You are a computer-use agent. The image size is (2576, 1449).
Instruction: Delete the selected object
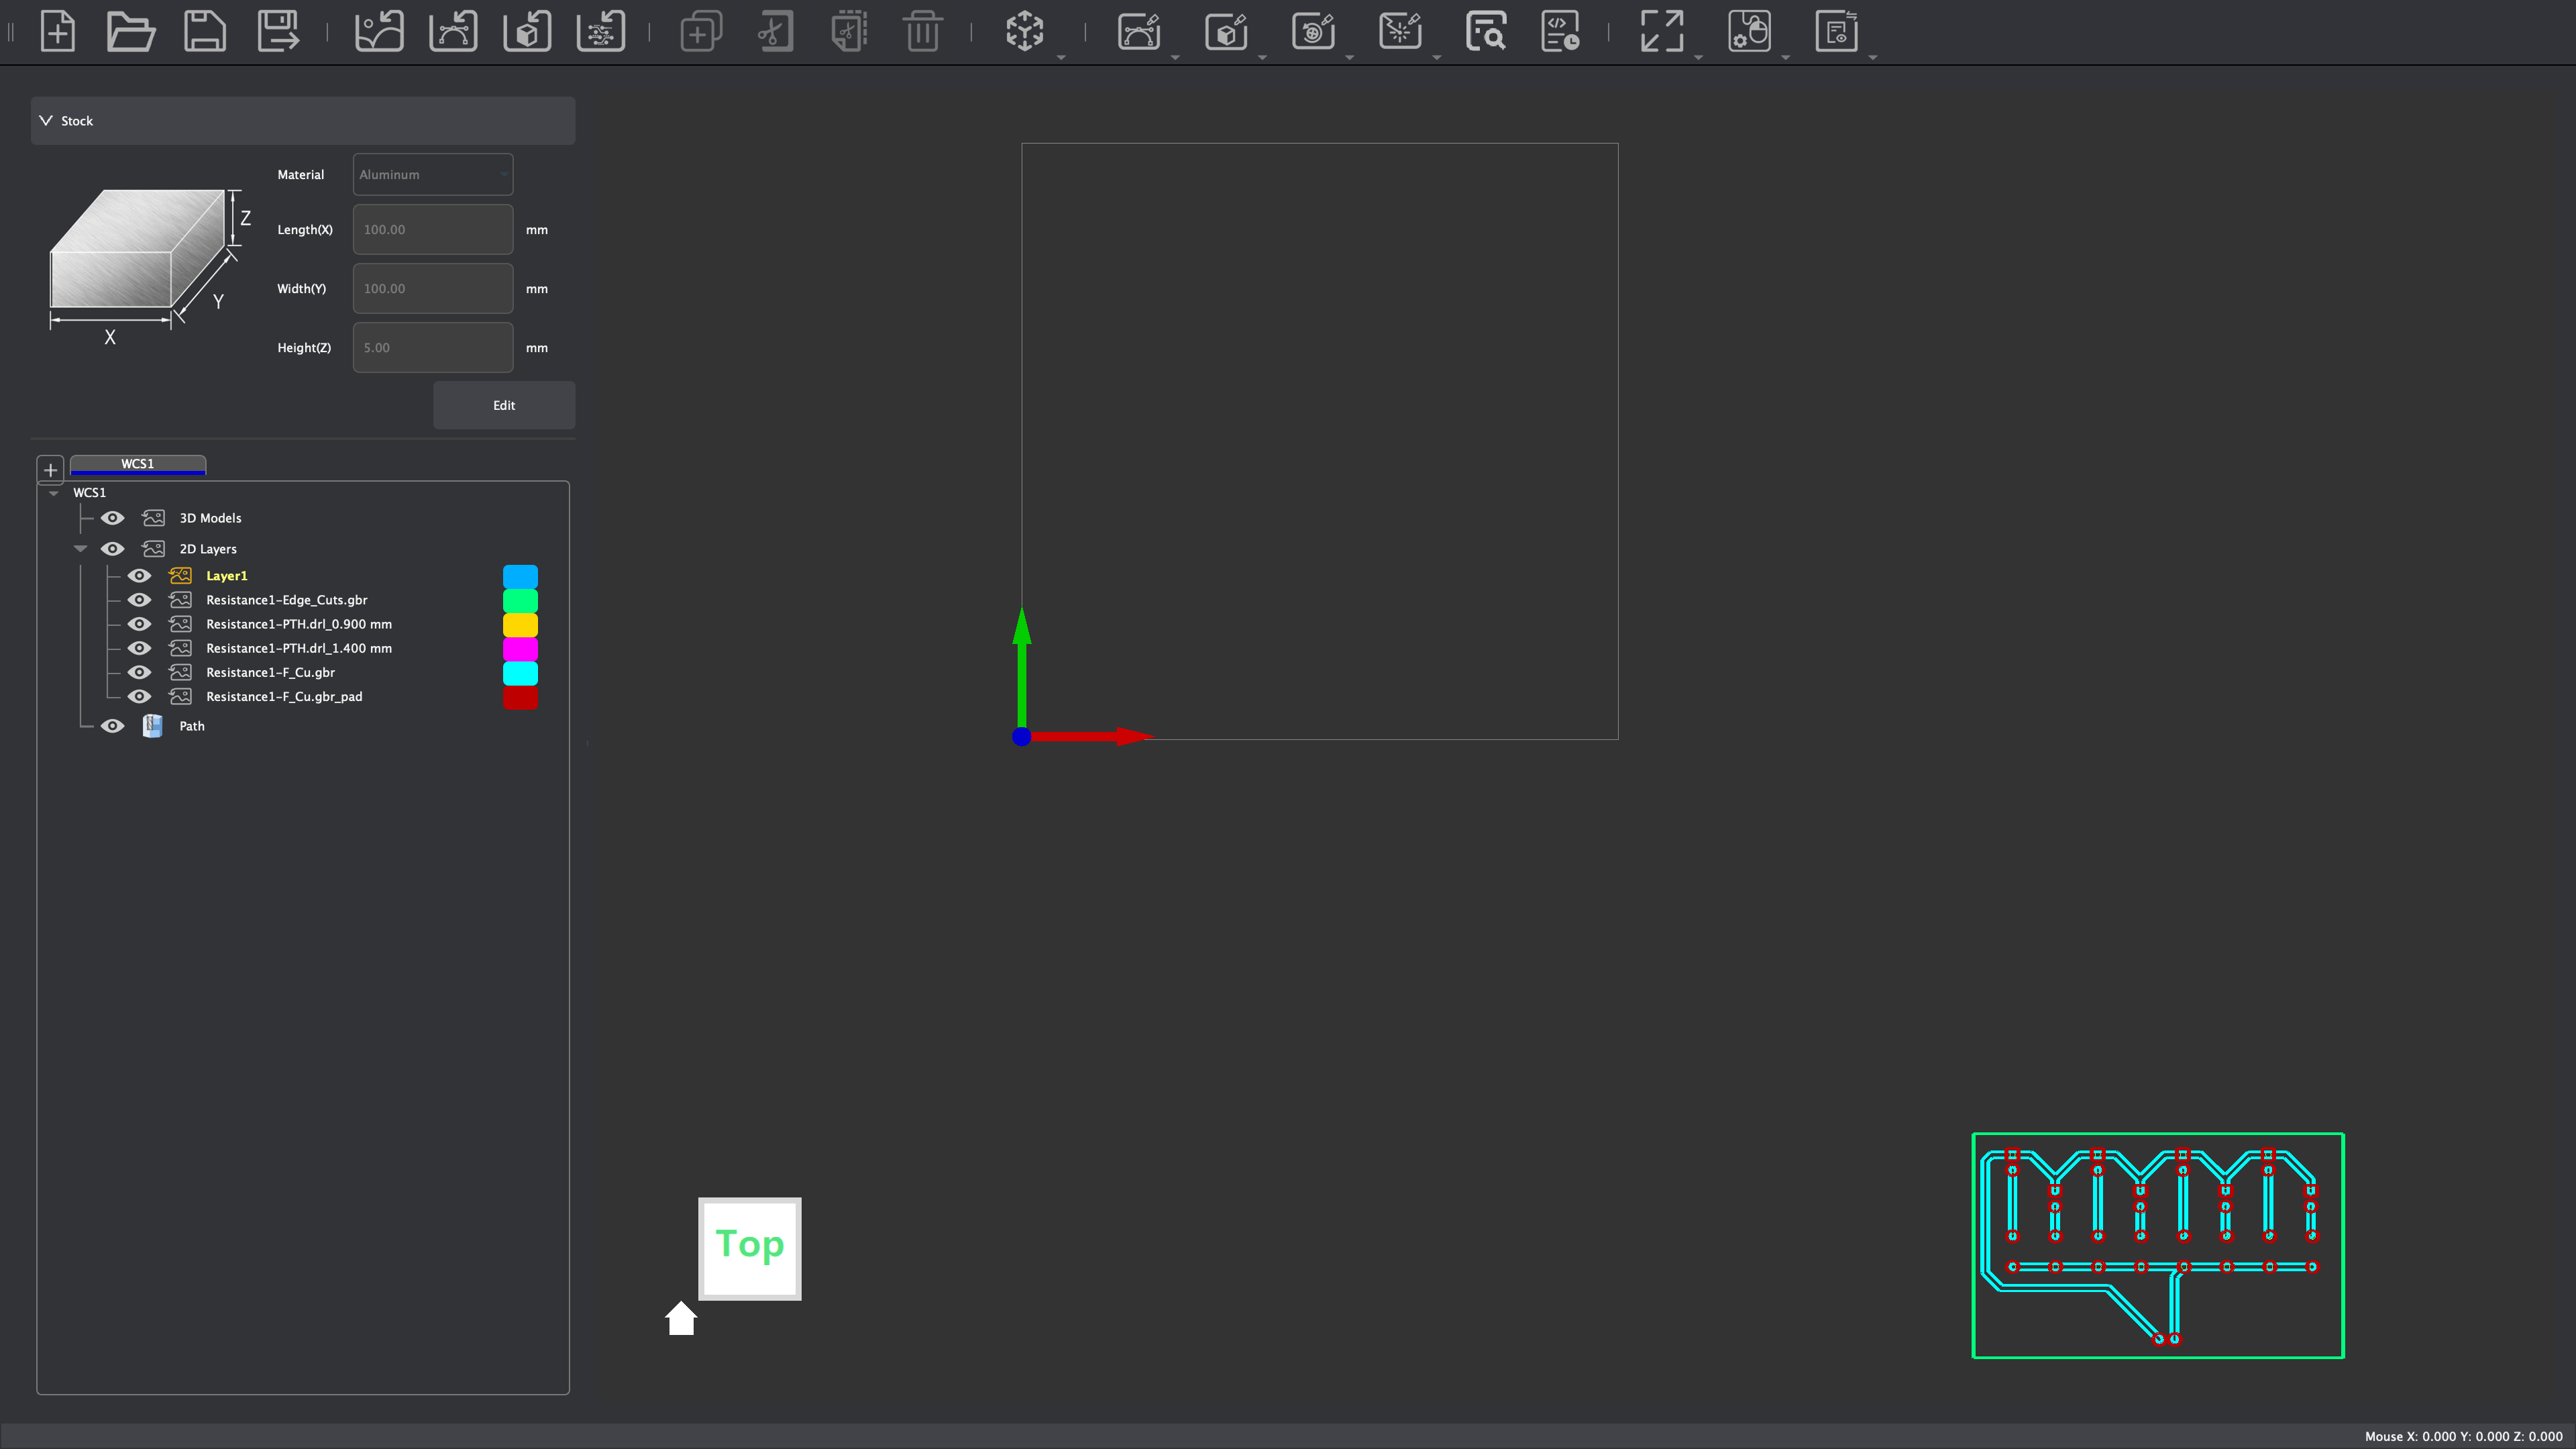coord(923,31)
